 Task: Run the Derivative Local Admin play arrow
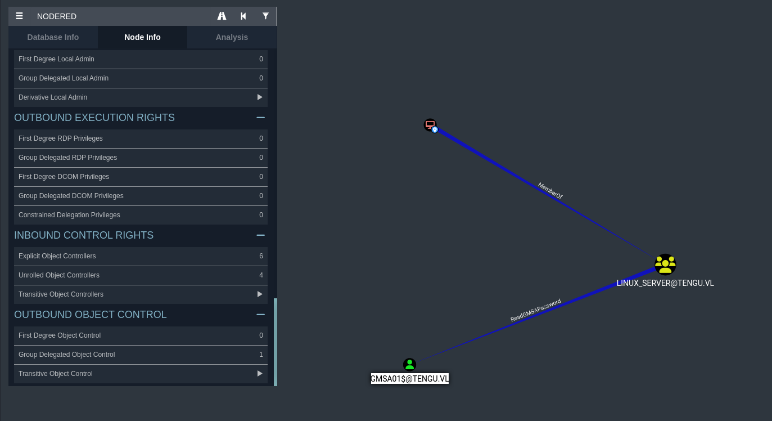pyautogui.click(x=260, y=97)
